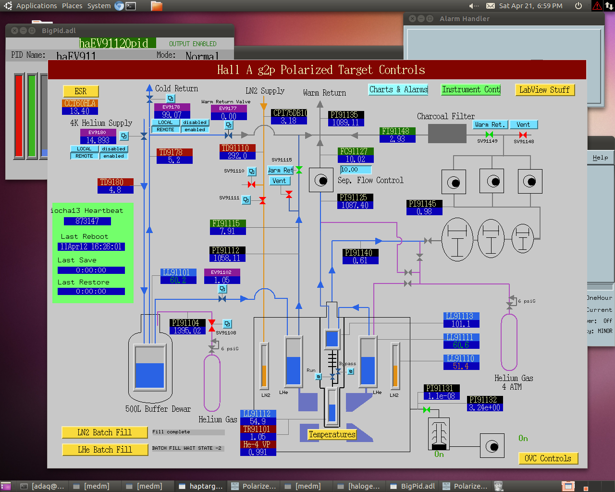Viewport: 615px width, 492px height.
Task: Switch to the adaq terminal taskbar window
Action: pyautogui.click(x=42, y=486)
